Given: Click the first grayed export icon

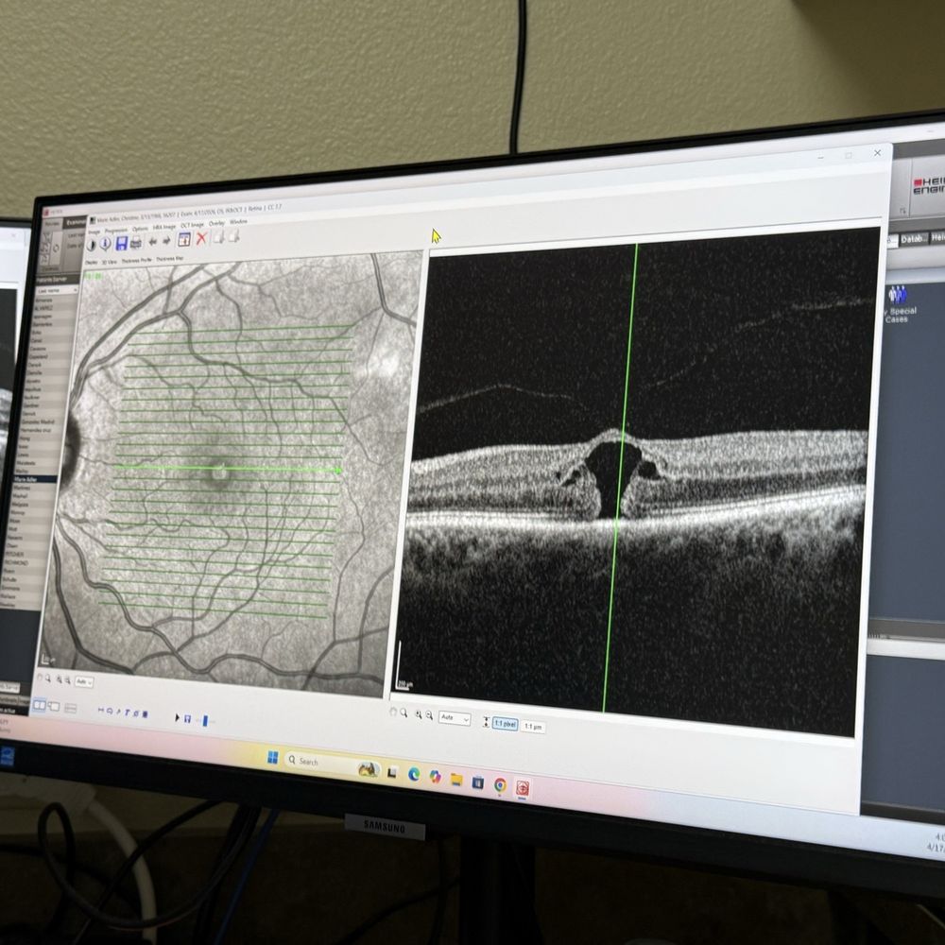Looking at the screenshot, I should coord(218,236).
